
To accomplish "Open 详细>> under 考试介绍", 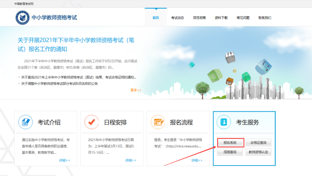I will click(x=65, y=160).
